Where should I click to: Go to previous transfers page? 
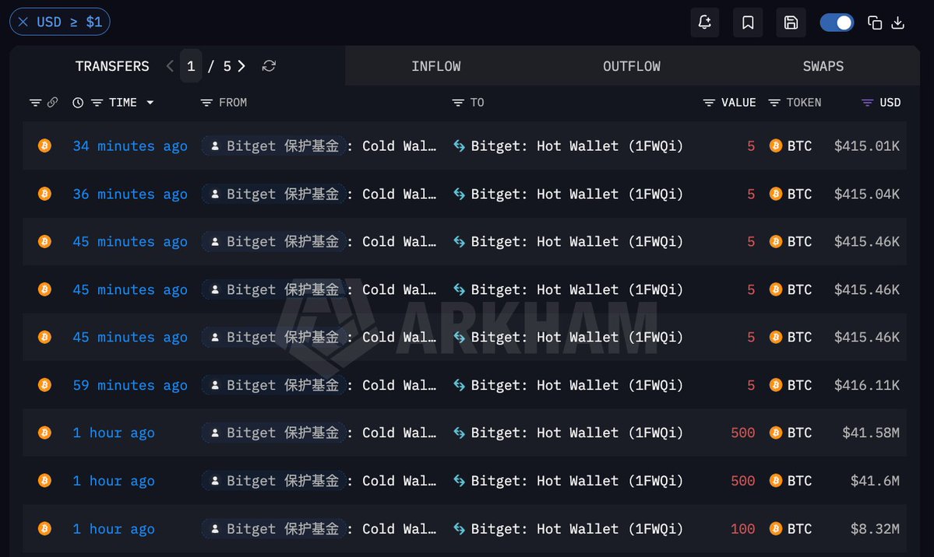170,66
